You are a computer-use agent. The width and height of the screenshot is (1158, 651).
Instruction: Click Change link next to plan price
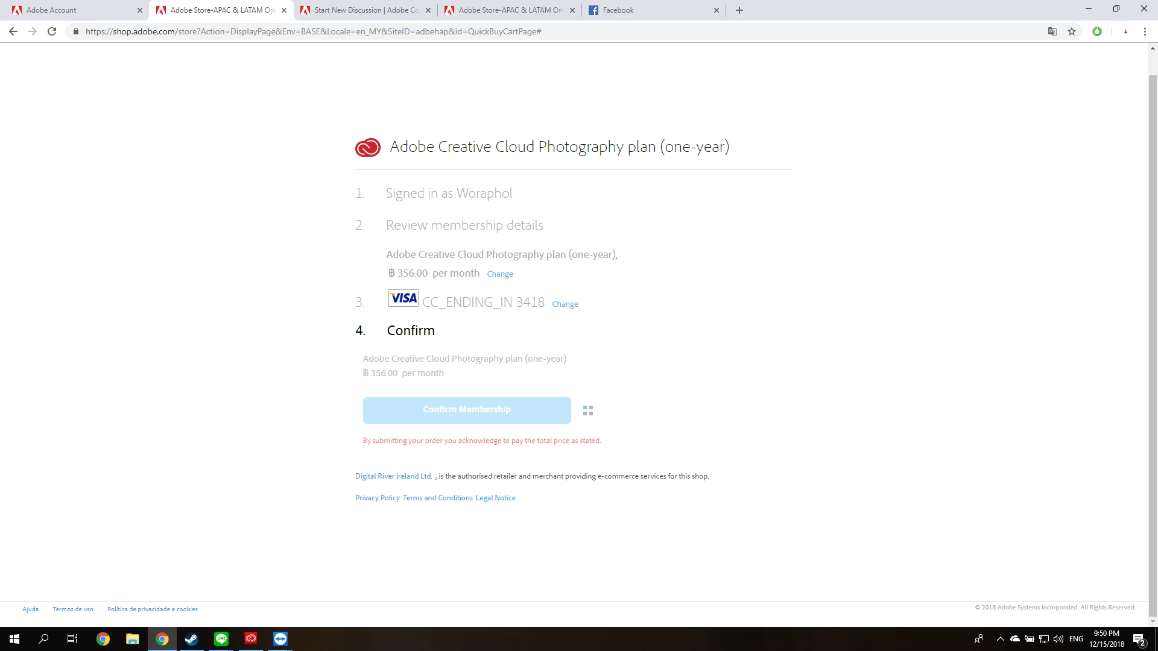tap(499, 274)
